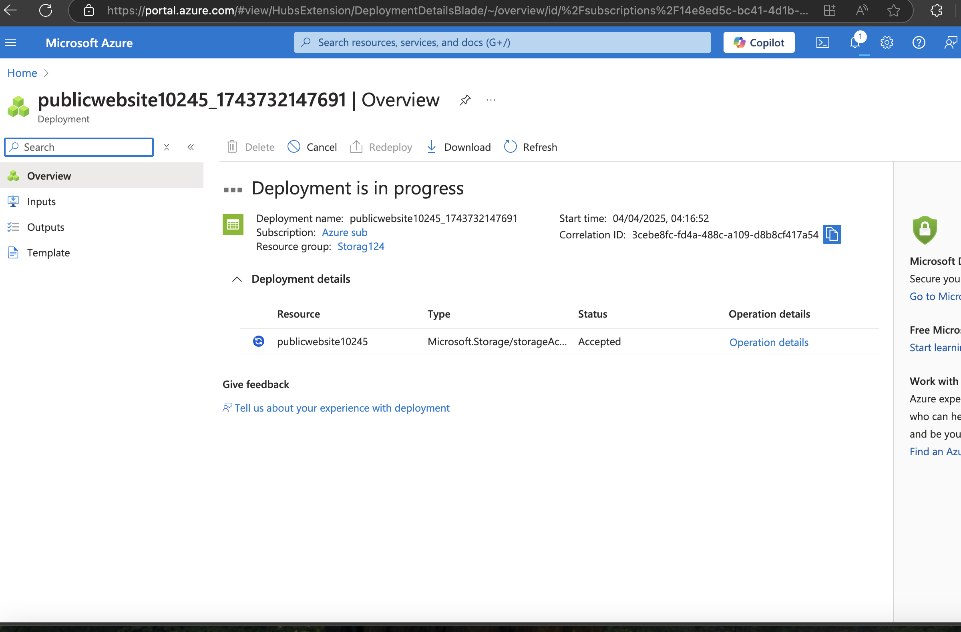This screenshot has height=632, width=961.
Task: Click the Microsoft.Storage/storageAc... type cell
Action: pos(497,342)
